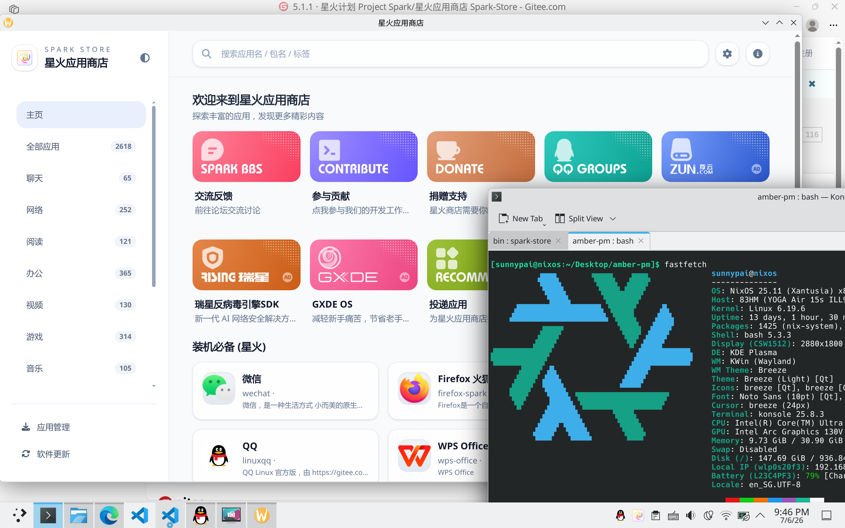Viewport: 845px width, 528px height.
Task: Open 应用管理 app management
Action: 84,427
